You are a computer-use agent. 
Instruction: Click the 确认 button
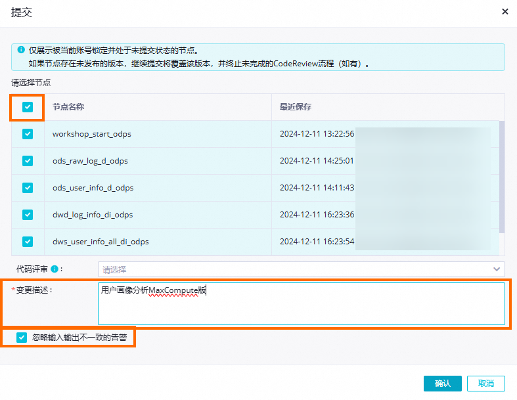pyautogui.click(x=443, y=384)
